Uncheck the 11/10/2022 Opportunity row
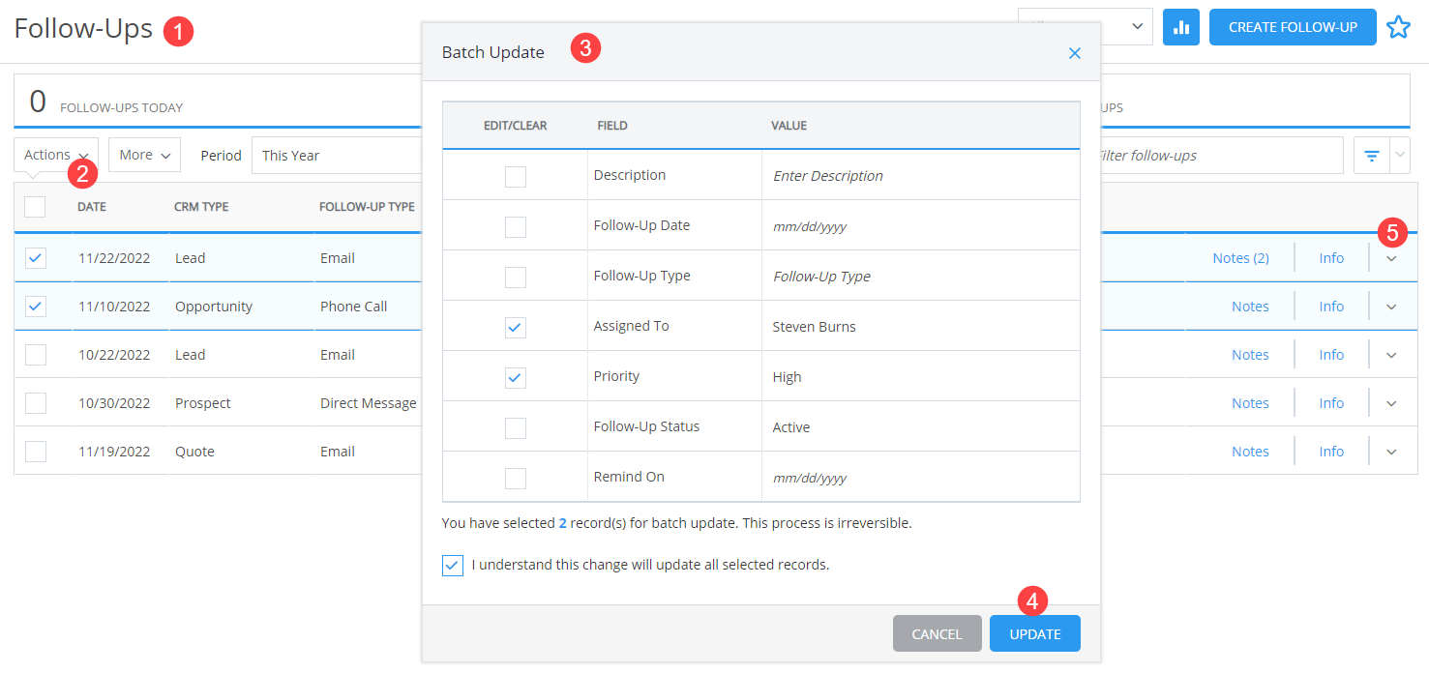 (36, 307)
